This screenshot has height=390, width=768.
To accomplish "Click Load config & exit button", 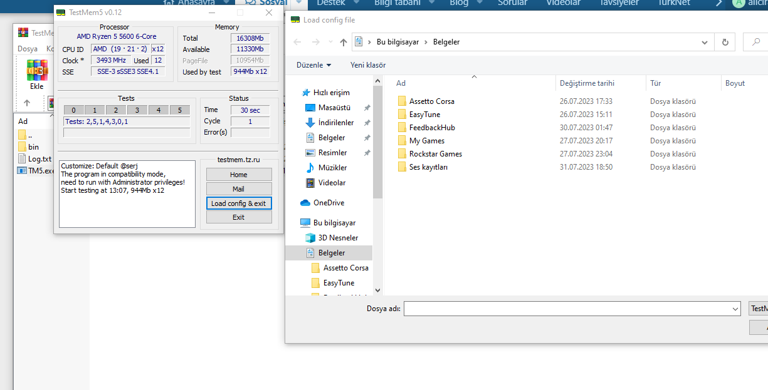I will tap(239, 203).
